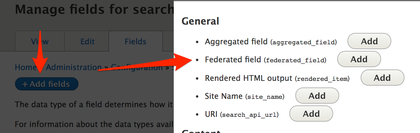Click the Configuration breadcrumb link
The width and height of the screenshot is (420, 133).
click(x=137, y=67)
